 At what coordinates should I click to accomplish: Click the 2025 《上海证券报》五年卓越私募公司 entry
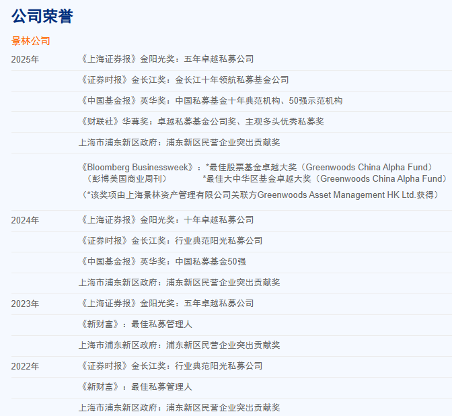[x=166, y=59]
